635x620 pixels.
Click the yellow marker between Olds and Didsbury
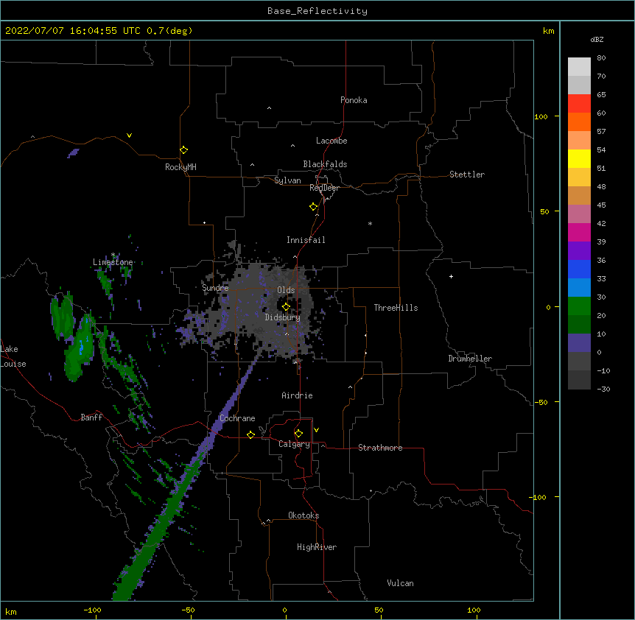coord(286,307)
